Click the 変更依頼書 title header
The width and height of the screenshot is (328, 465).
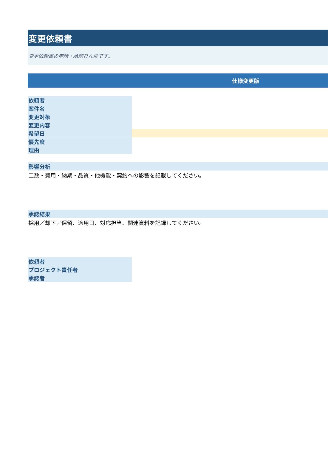pos(178,38)
